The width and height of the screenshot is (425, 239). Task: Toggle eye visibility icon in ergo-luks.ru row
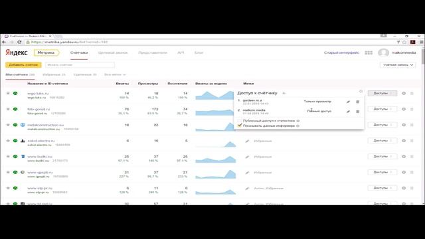pyautogui.click(x=404, y=93)
